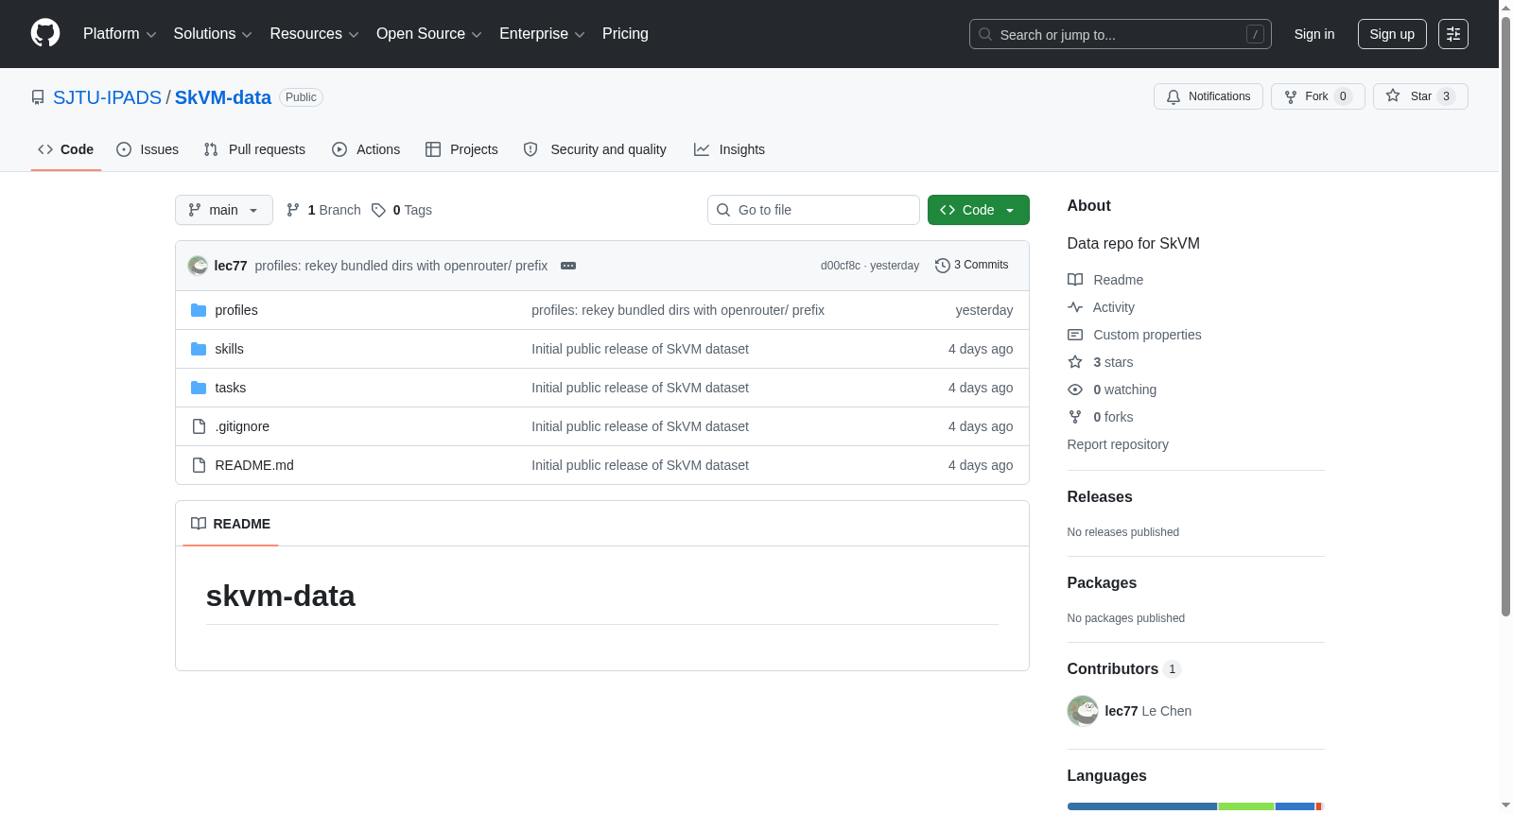Click the README.md file icon
1513x814 pixels.
[199, 465]
